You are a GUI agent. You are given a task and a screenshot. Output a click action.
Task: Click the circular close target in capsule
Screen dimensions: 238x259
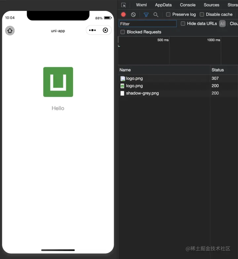click(x=105, y=30)
